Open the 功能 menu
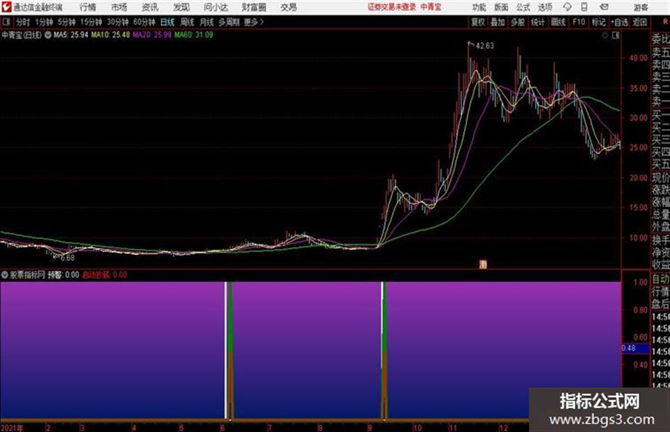Screen dimensions: 670x432 coord(479,7)
